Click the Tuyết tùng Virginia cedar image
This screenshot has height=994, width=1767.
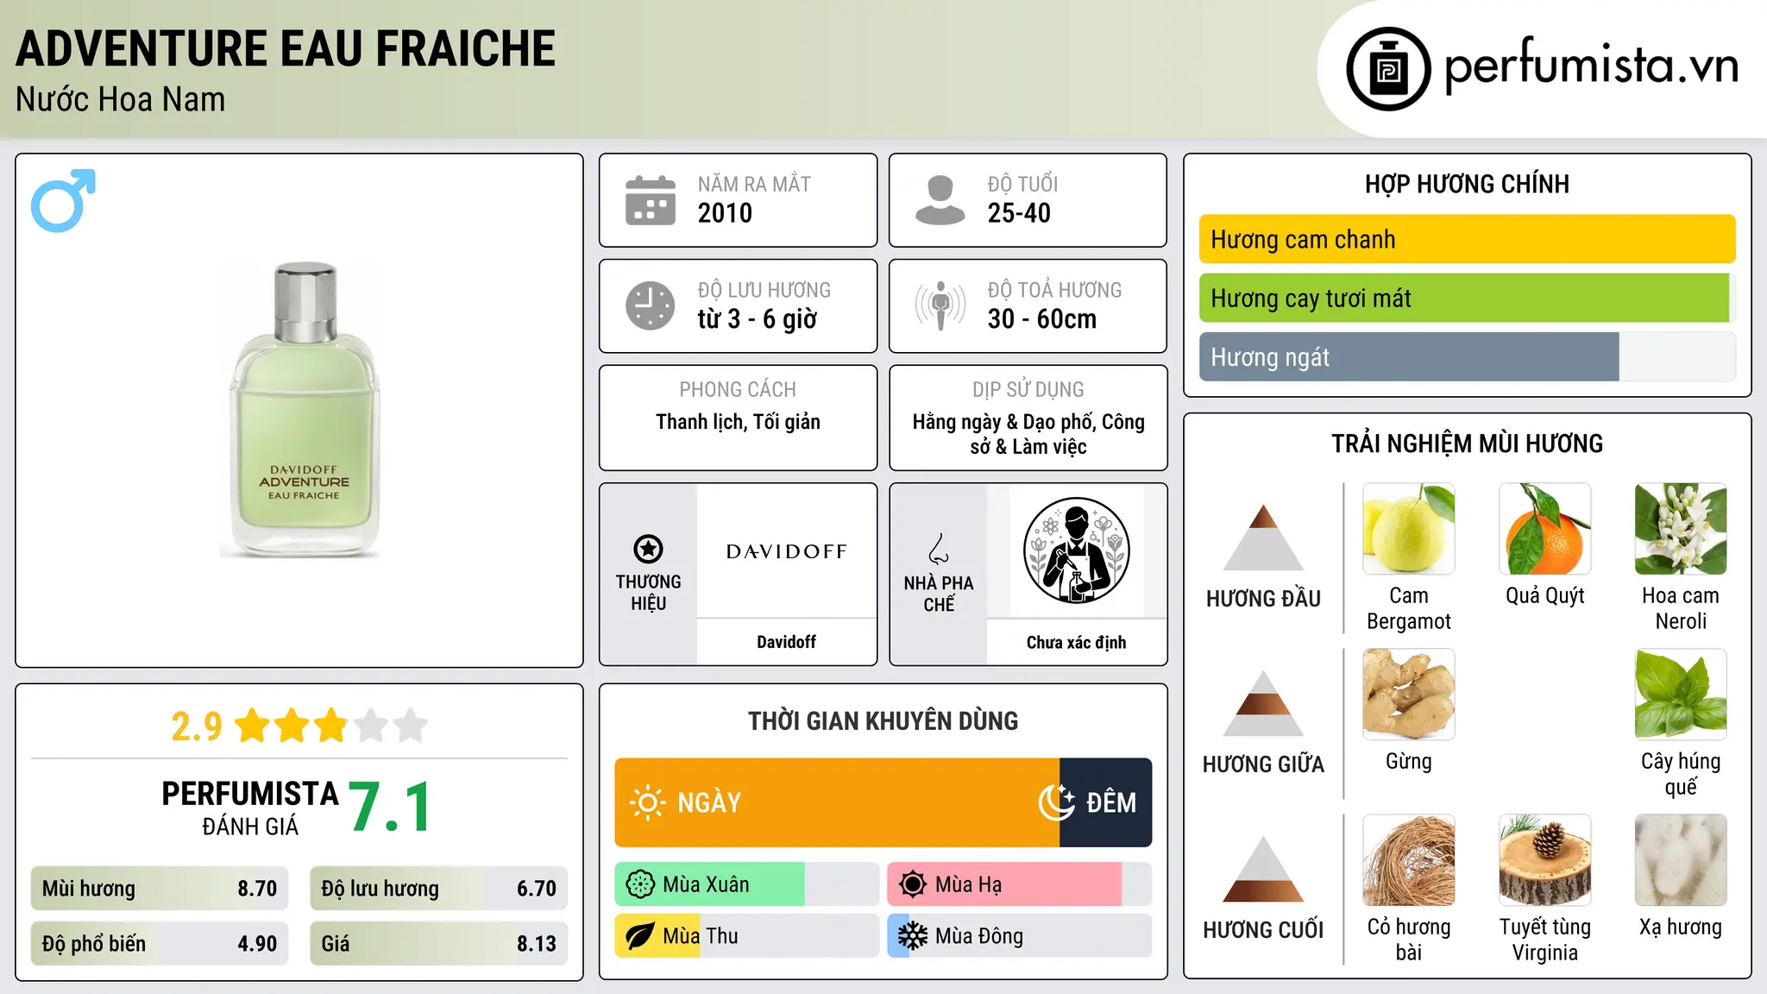(x=1545, y=860)
